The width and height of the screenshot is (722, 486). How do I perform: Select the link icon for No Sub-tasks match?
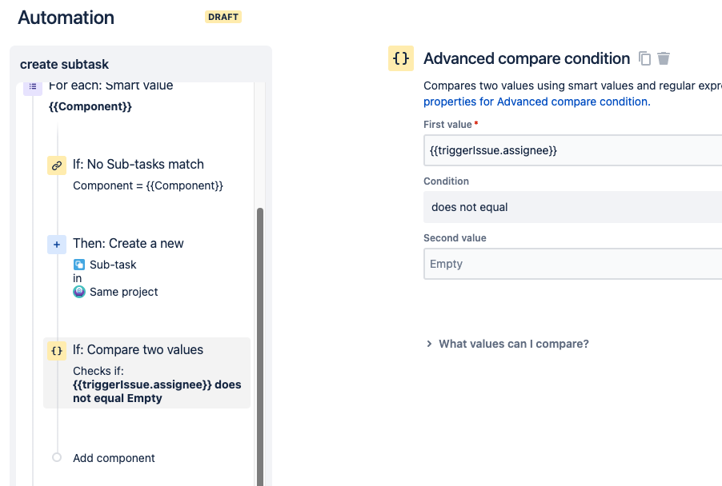click(x=57, y=165)
